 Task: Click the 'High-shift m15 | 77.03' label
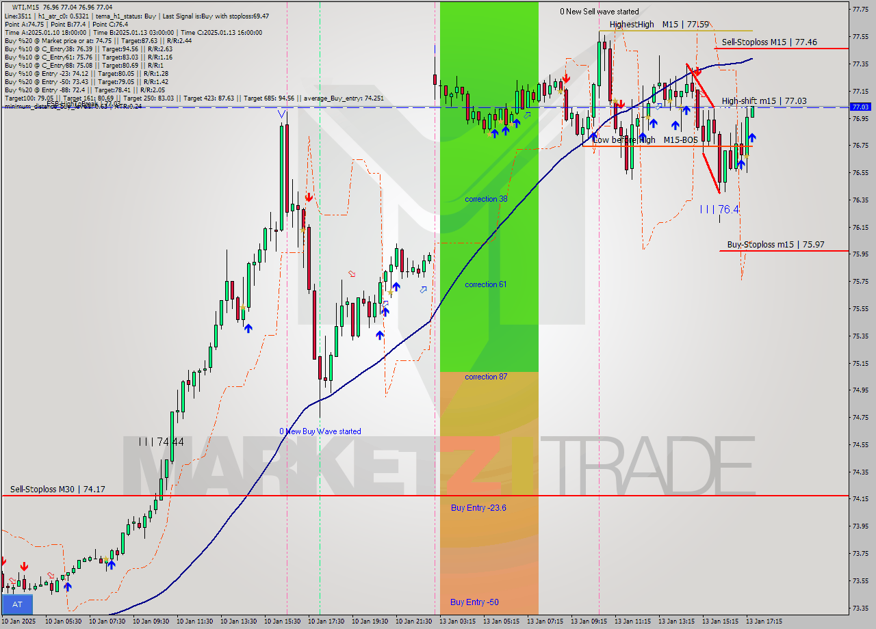pyautogui.click(x=764, y=101)
